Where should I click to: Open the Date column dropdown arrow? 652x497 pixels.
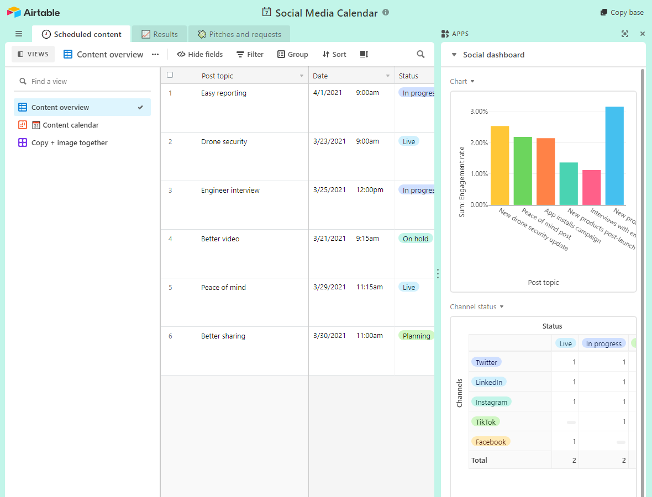coord(387,76)
